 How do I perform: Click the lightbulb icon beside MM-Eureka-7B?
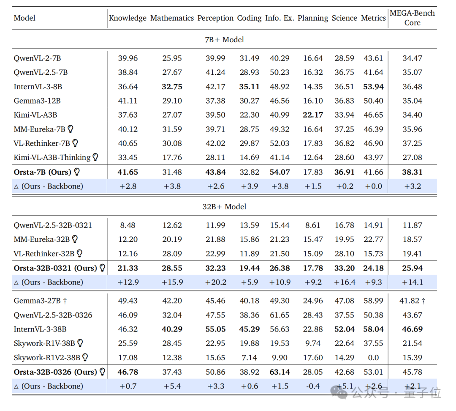pos(71,129)
